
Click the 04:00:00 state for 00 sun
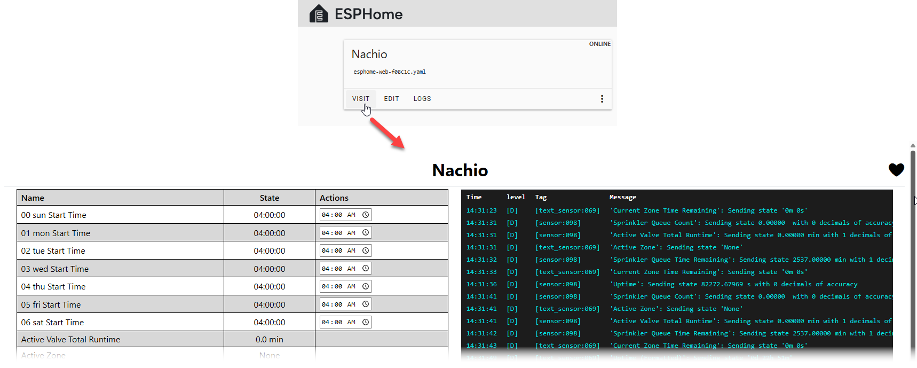pyautogui.click(x=270, y=215)
